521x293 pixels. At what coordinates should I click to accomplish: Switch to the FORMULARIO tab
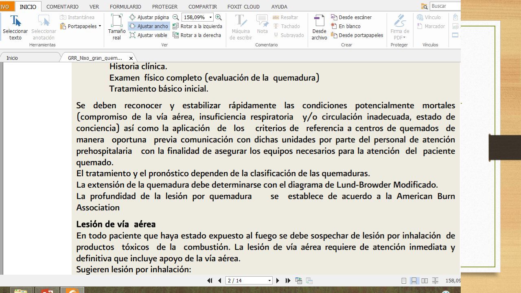click(x=125, y=7)
